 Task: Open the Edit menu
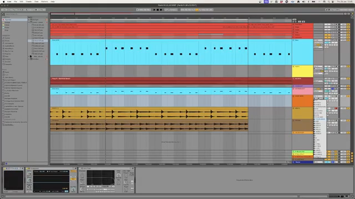21,2
